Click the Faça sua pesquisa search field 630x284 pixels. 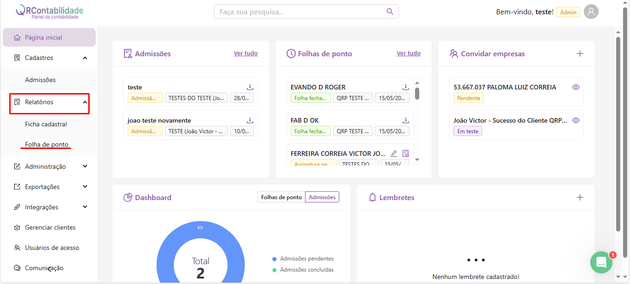pos(300,12)
